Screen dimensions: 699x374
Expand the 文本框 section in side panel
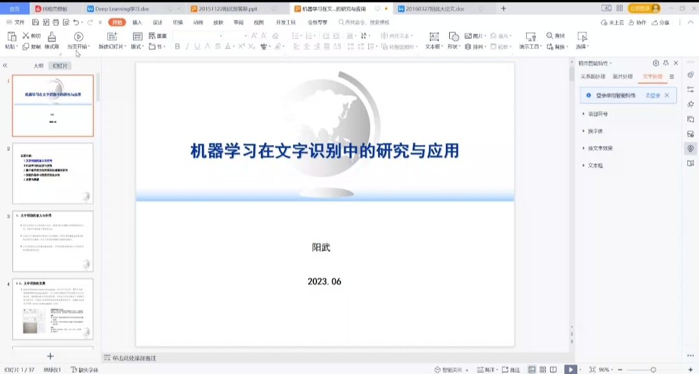coord(595,166)
